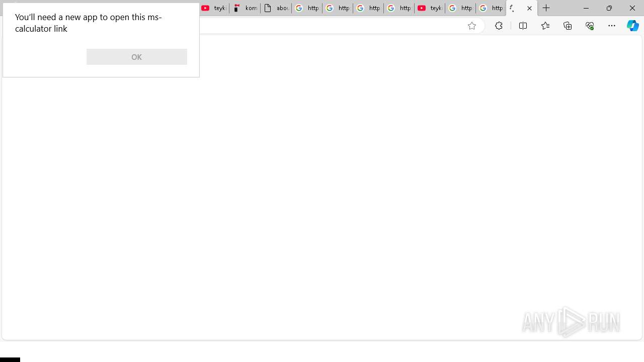The width and height of the screenshot is (644, 362).
Task: Open Settings and more ellipsis menu
Action: coord(612,26)
